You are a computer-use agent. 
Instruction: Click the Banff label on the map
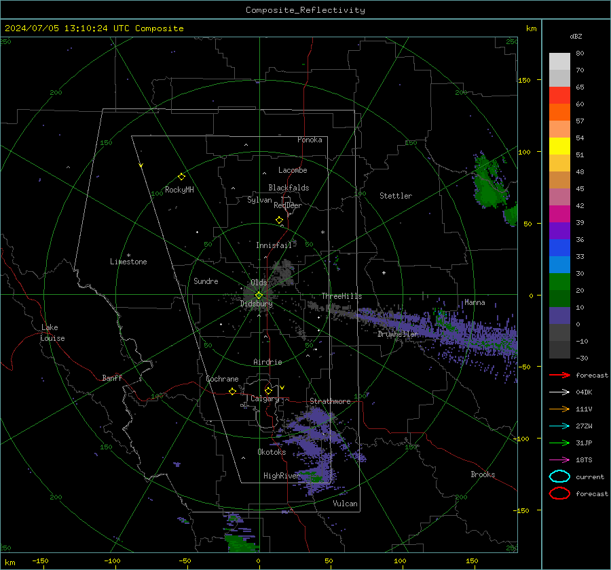tap(112, 378)
